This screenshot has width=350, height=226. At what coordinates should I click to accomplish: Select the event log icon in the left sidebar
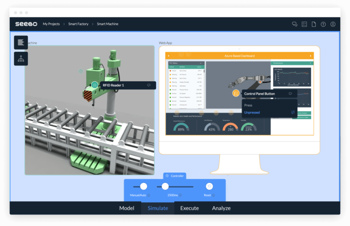tap(21, 42)
